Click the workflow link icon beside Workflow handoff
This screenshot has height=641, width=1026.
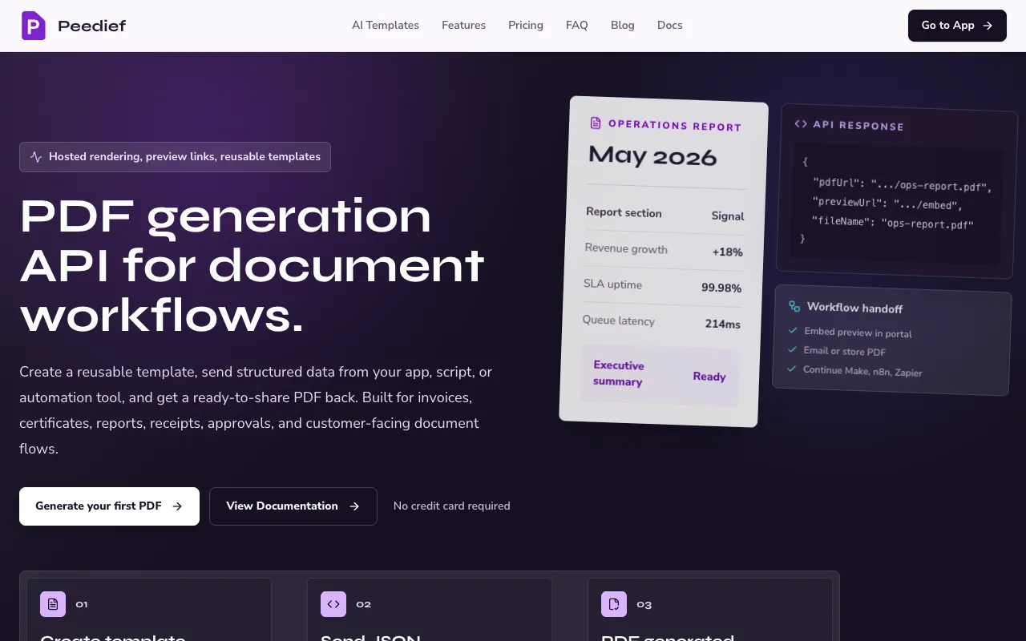click(x=794, y=306)
